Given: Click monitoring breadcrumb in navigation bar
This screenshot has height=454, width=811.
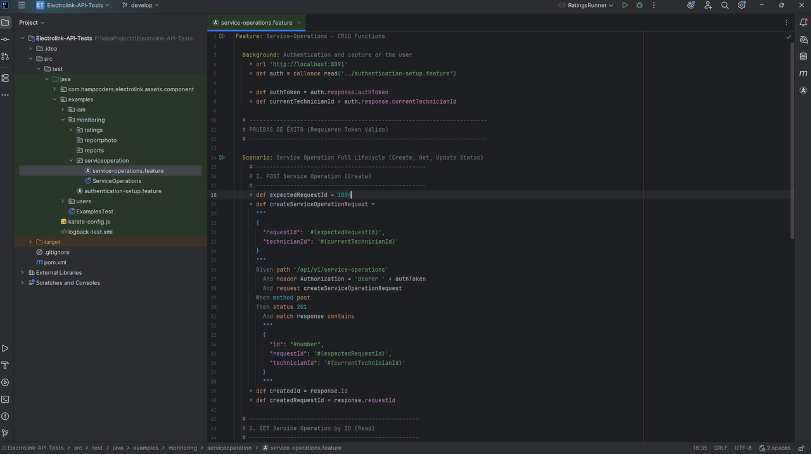Looking at the screenshot, I should point(182,448).
